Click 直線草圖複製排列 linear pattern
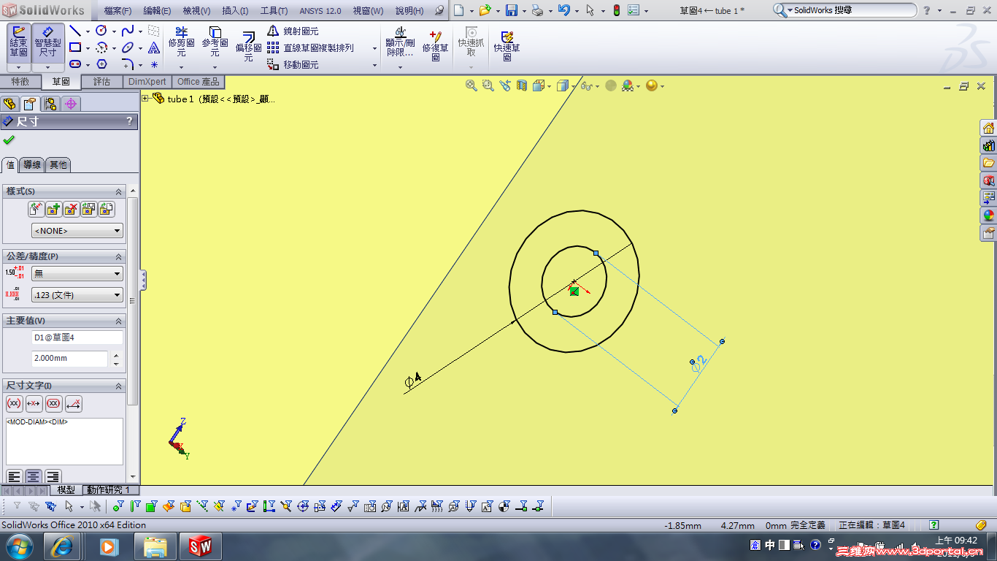This screenshot has height=561, width=997. tap(310, 48)
